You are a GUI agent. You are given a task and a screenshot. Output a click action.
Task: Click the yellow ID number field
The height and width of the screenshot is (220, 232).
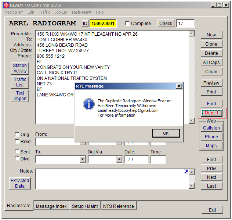tap(103, 24)
